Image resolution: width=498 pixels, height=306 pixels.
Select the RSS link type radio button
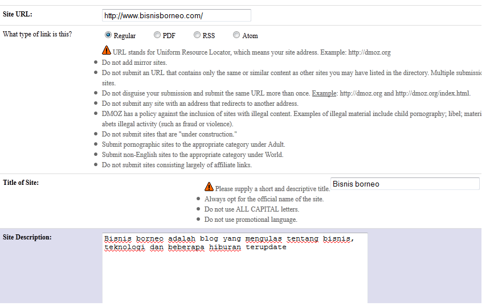pyautogui.click(x=197, y=35)
